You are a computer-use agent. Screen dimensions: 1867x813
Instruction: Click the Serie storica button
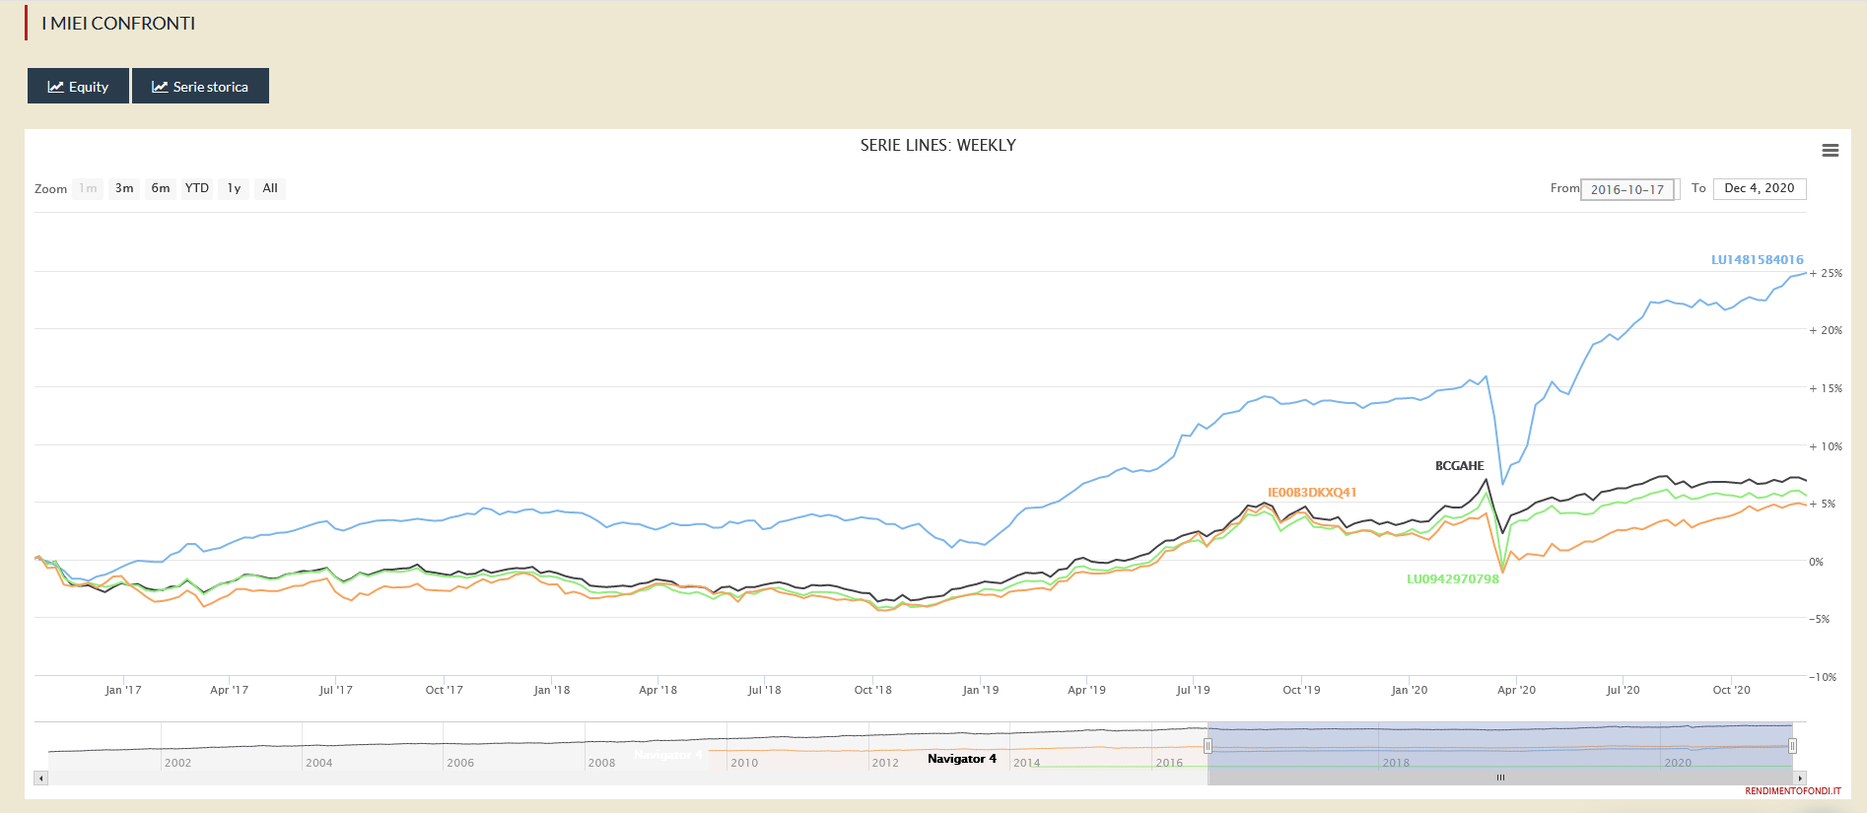200,87
